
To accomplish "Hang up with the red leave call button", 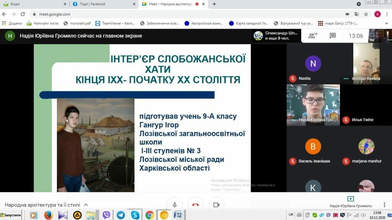I will 196,205.
